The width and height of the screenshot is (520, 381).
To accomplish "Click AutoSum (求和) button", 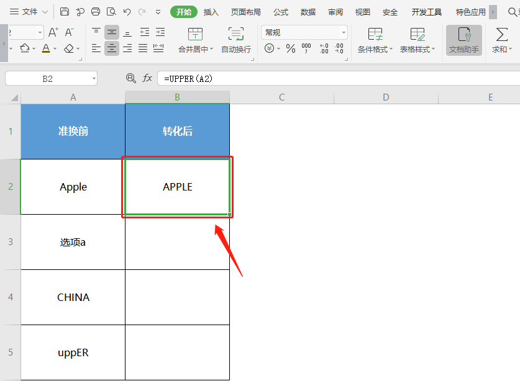I will coord(502,40).
